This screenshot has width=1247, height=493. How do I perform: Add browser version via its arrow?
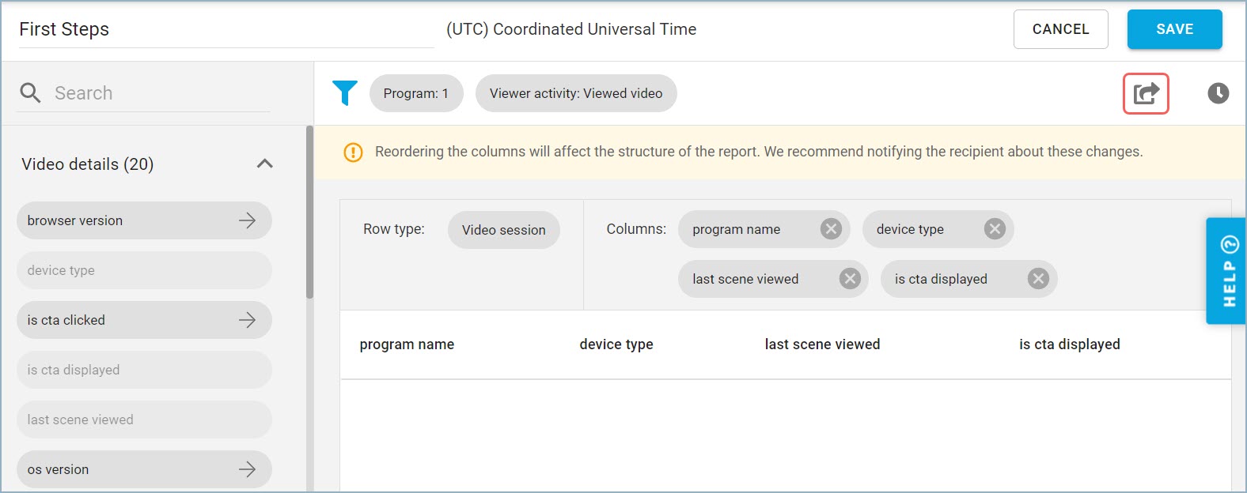pos(248,220)
